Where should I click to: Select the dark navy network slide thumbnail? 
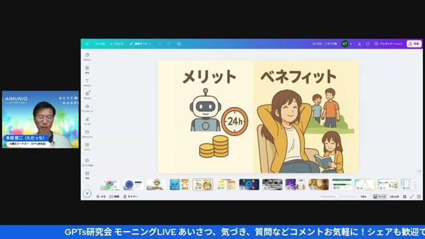point(249,185)
